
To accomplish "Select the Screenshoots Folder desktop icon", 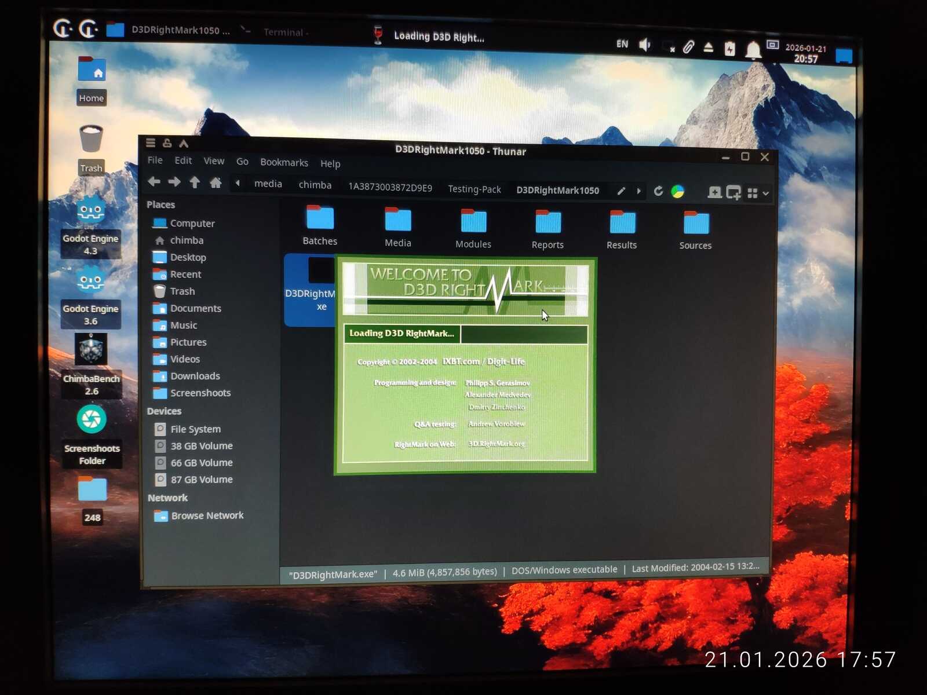I will point(92,436).
